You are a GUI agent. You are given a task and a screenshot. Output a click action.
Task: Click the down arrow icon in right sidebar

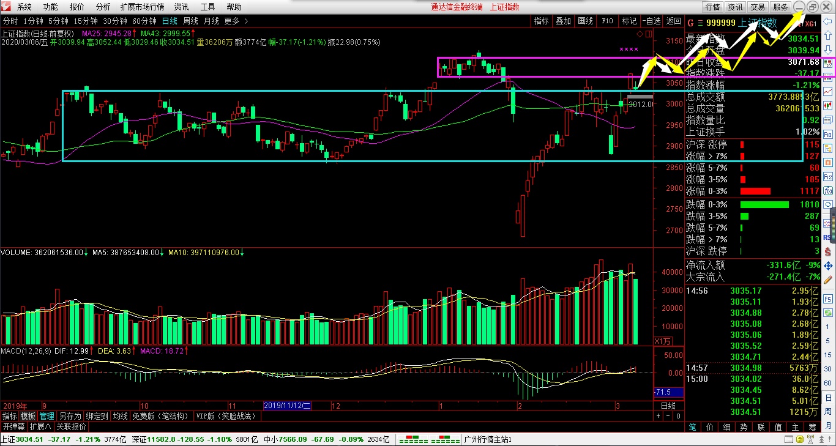pyautogui.click(x=828, y=50)
